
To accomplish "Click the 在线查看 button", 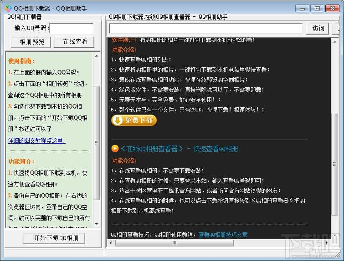I will click(74, 41).
